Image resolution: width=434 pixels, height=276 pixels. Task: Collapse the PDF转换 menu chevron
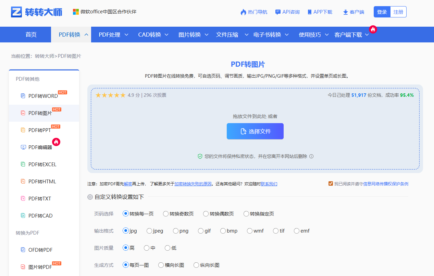pos(86,35)
